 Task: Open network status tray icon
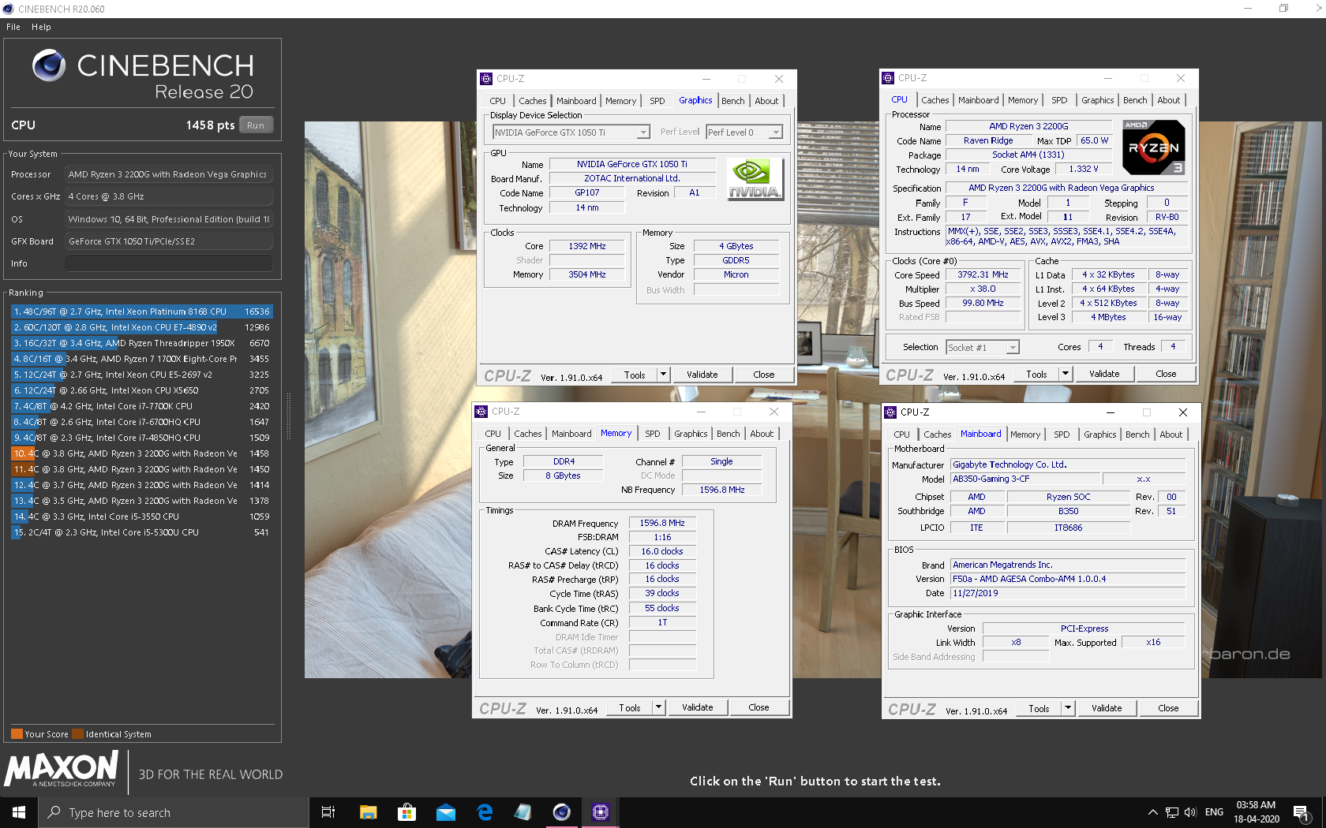[1172, 812]
